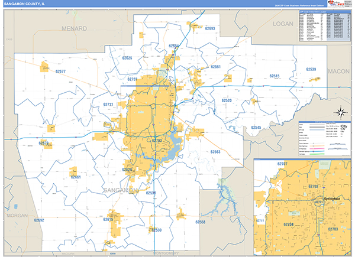Select ZIP code label 62520
Viewport: 355px width, 257px height.
click(x=227, y=100)
